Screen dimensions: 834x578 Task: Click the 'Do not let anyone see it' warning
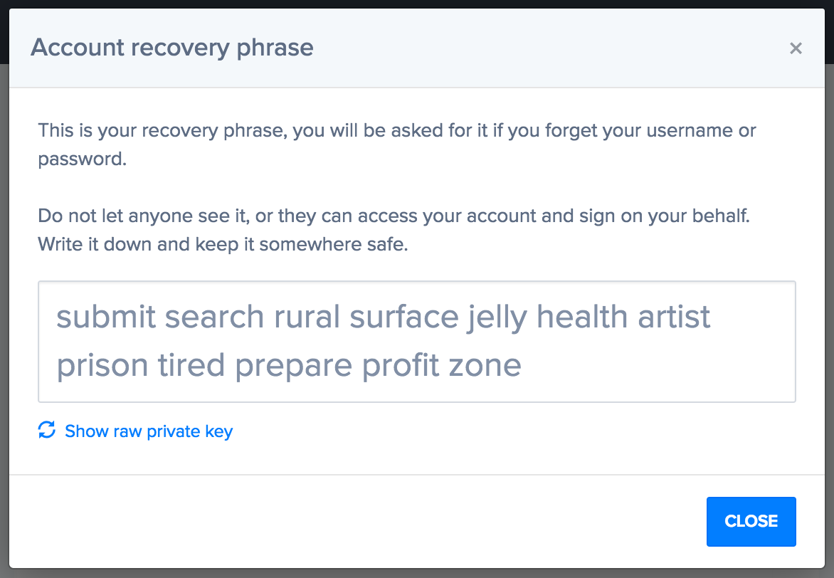394,216
